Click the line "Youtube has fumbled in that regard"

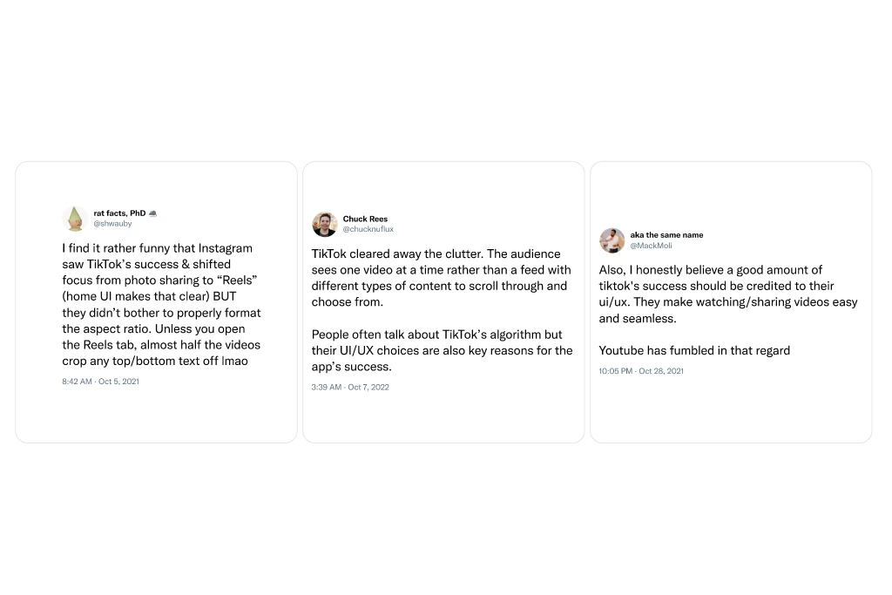694,350
